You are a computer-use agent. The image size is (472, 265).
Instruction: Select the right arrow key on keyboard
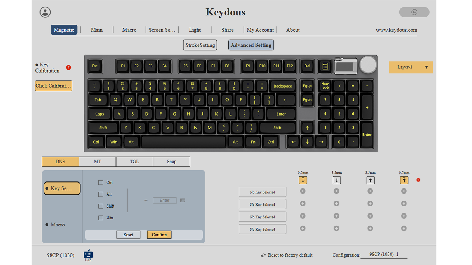[321, 142]
